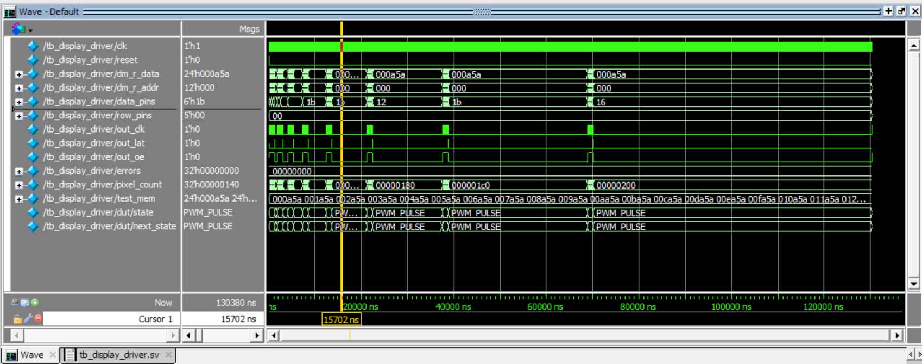Open the objects format dropdown arrow

(30, 30)
